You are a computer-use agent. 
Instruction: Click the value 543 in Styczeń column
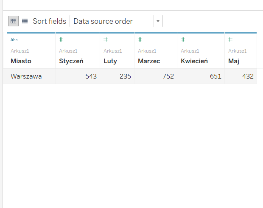(90, 76)
